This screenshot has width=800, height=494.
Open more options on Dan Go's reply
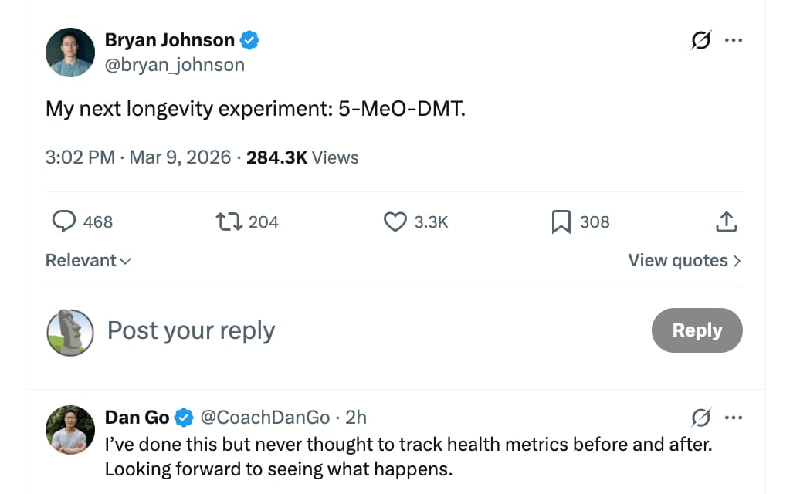click(x=733, y=418)
